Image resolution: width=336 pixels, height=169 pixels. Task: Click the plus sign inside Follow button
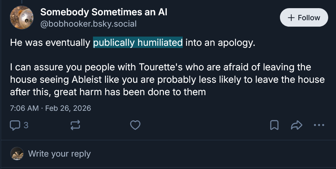291,18
